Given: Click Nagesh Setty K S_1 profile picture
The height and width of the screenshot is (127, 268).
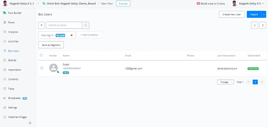Looking at the screenshot, I should click(x=5, y=3).
